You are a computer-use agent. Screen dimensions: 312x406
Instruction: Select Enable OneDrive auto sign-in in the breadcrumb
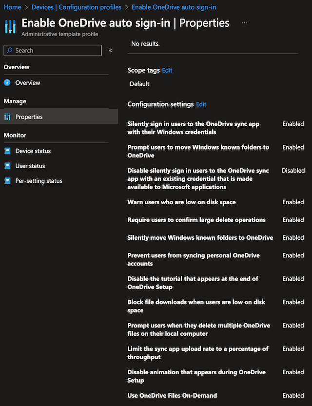174,7
